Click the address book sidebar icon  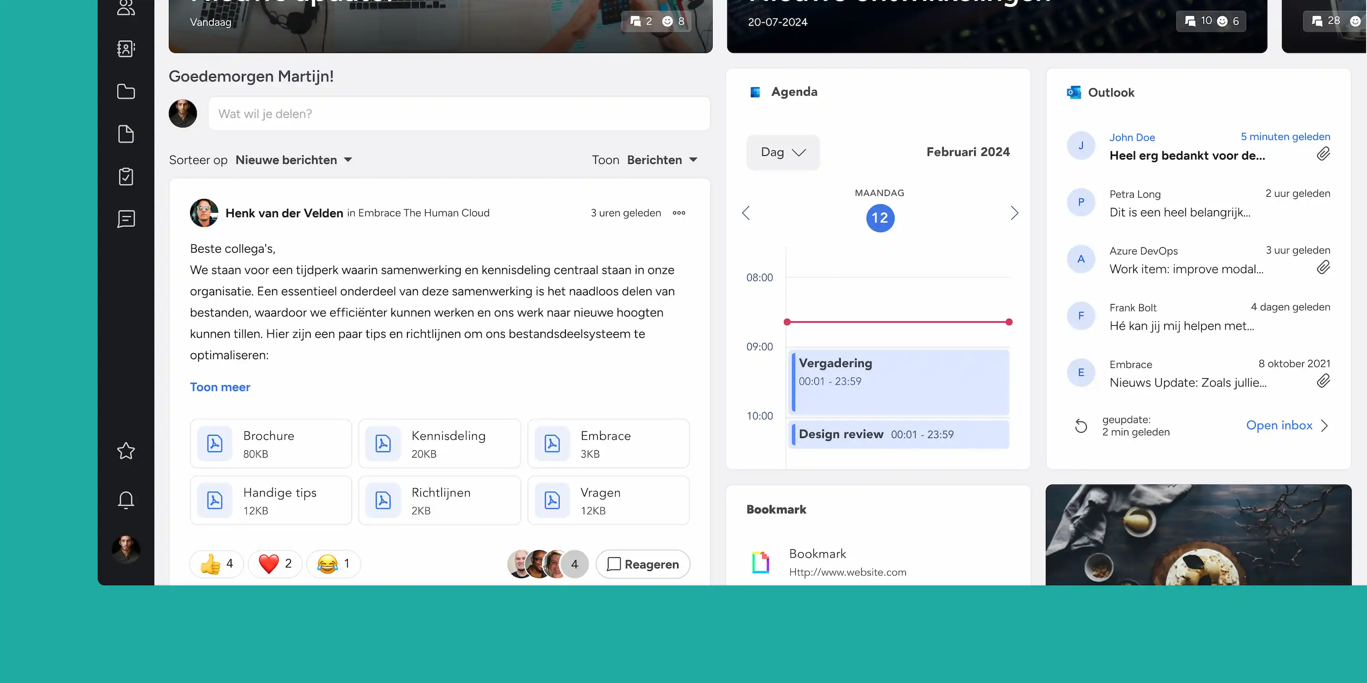[x=126, y=49]
